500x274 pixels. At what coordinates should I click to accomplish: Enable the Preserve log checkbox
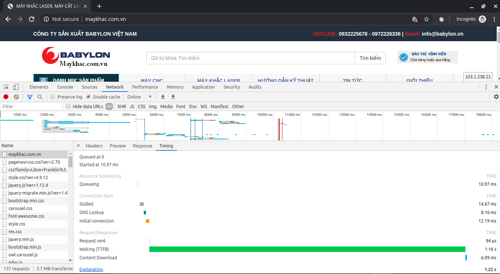click(x=53, y=97)
